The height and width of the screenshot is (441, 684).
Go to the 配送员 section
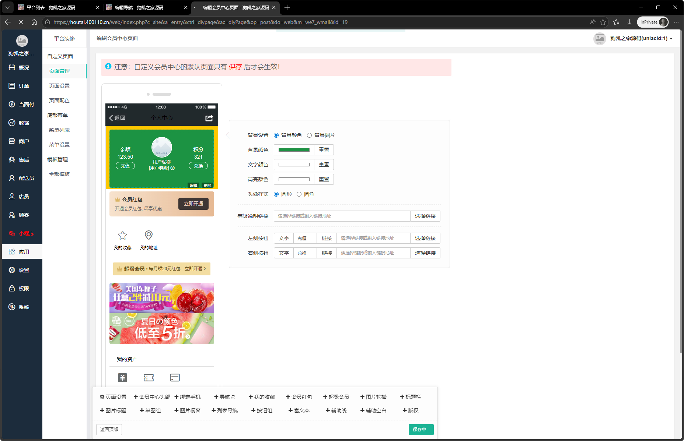[x=22, y=178]
